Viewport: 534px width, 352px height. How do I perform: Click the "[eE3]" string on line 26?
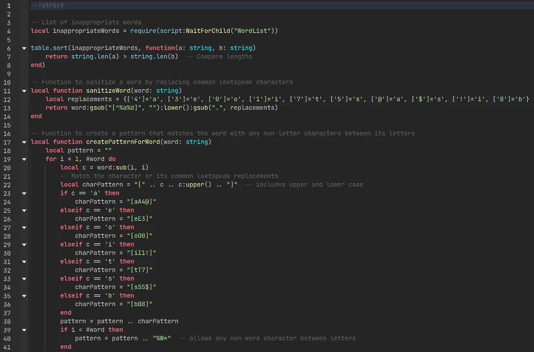(x=139, y=219)
